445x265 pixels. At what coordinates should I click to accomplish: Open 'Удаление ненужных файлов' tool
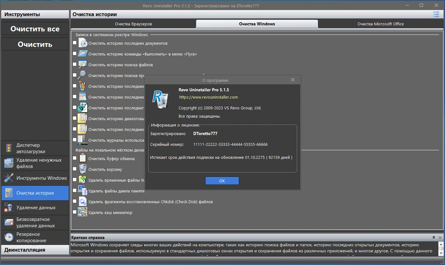coord(35,163)
